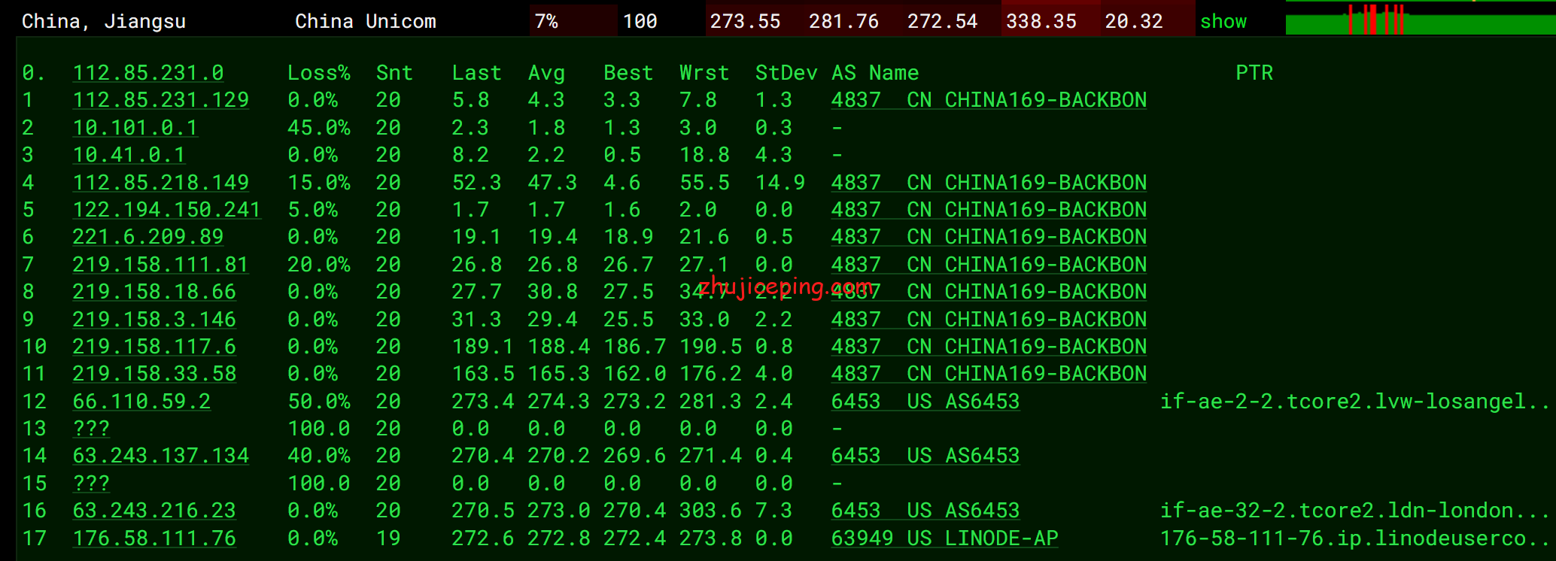Open IP link 63.243.216.23
The width and height of the screenshot is (1556, 561).
click(x=154, y=511)
